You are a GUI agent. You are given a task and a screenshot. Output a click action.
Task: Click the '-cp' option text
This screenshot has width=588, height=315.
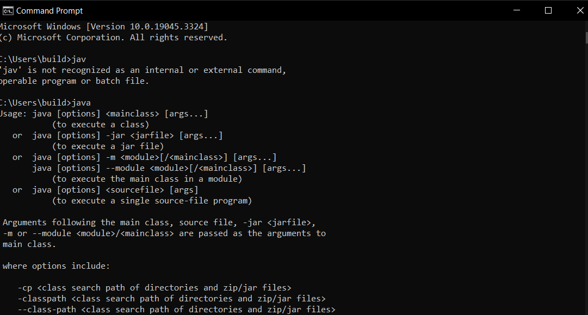25,287
